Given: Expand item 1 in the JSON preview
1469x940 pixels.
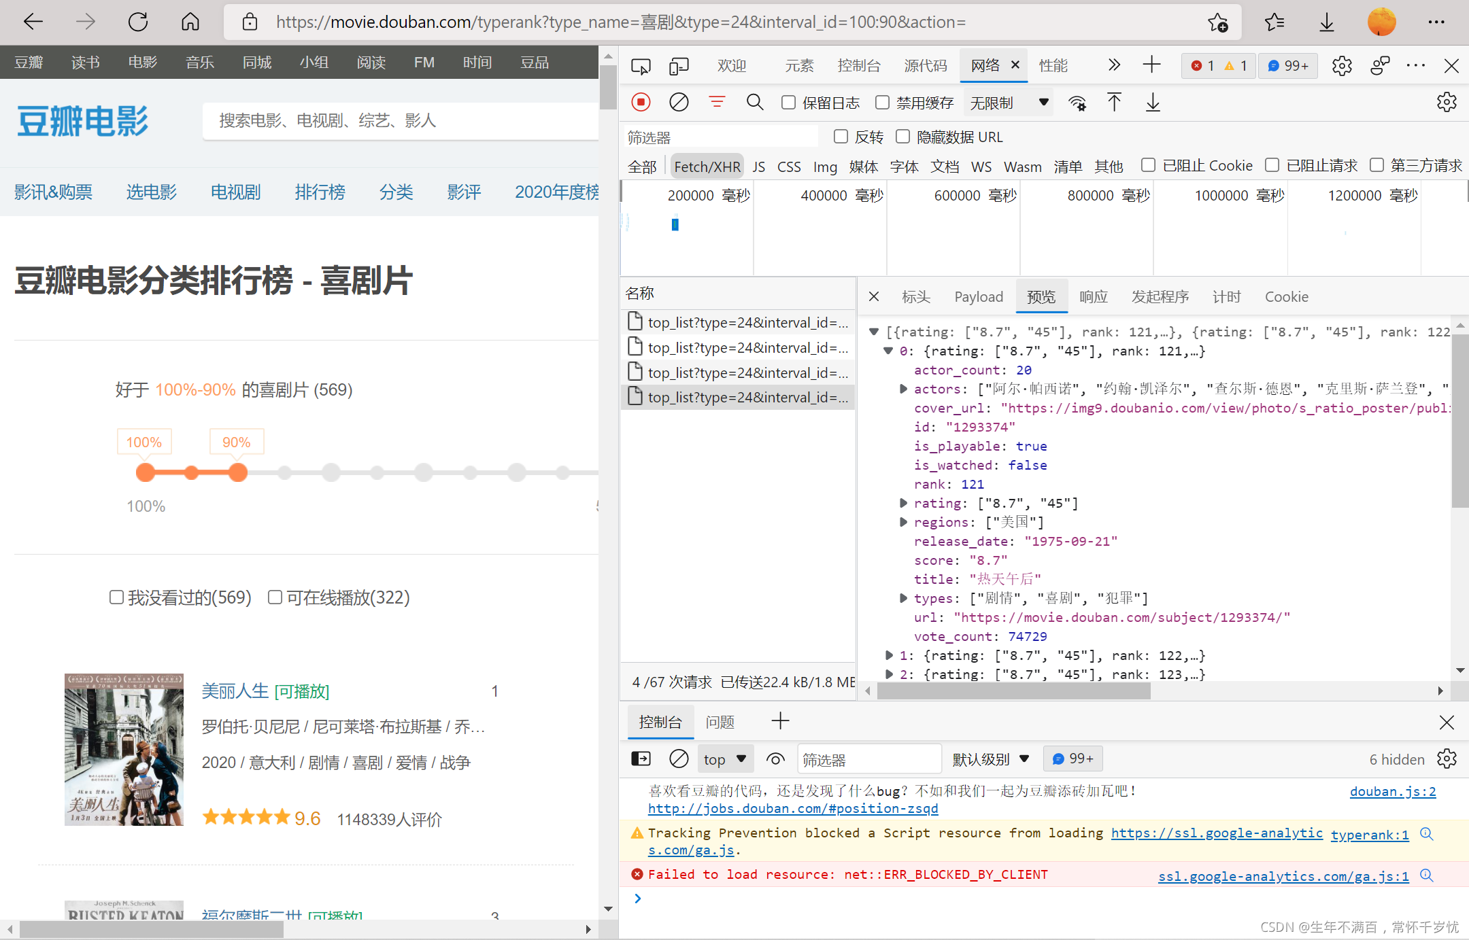Looking at the screenshot, I should coord(888,656).
